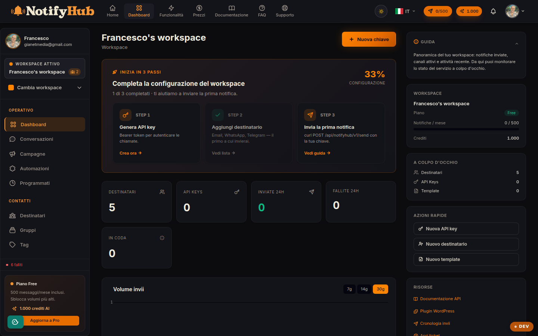This screenshot has height=336, width=538.
Task: Click 1.000 crediti AI link
Action: click(31, 308)
